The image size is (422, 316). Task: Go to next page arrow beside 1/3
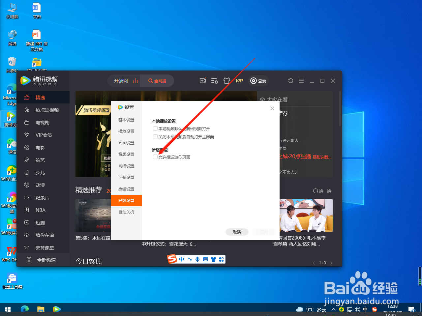click(331, 263)
